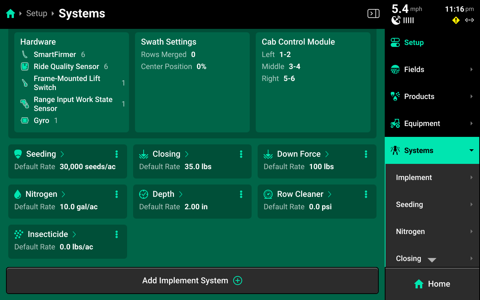Image resolution: width=480 pixels, height=300 pixels.
Task: Open Nitrogen system via its chevron
Action: [x=63, y=194]
